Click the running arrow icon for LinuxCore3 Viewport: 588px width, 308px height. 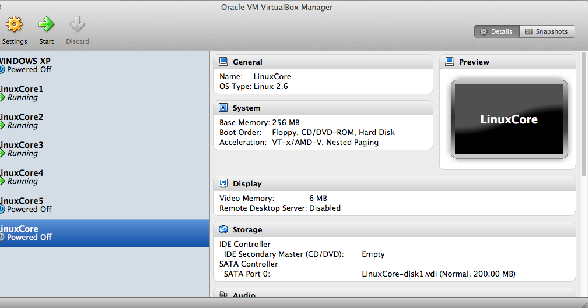[2, 154]
